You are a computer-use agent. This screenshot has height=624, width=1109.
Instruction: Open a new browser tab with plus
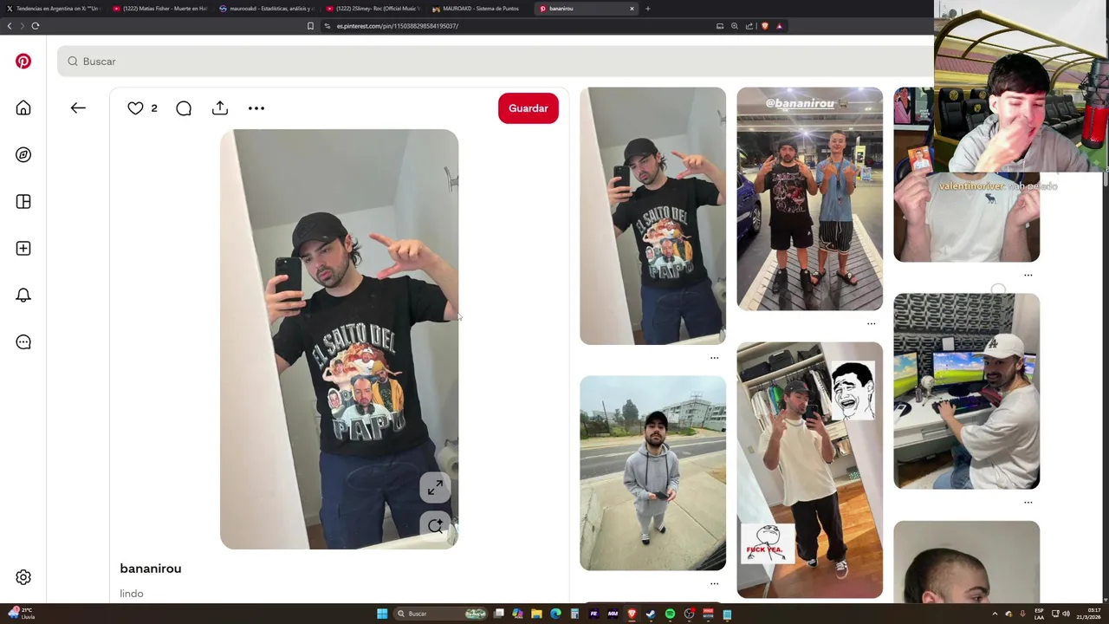[648, 9]
